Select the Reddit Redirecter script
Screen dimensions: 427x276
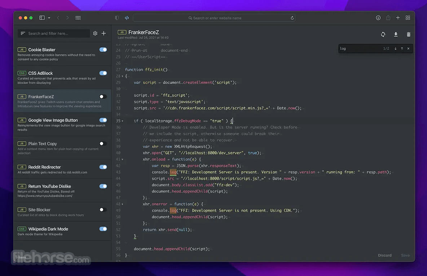62,169
